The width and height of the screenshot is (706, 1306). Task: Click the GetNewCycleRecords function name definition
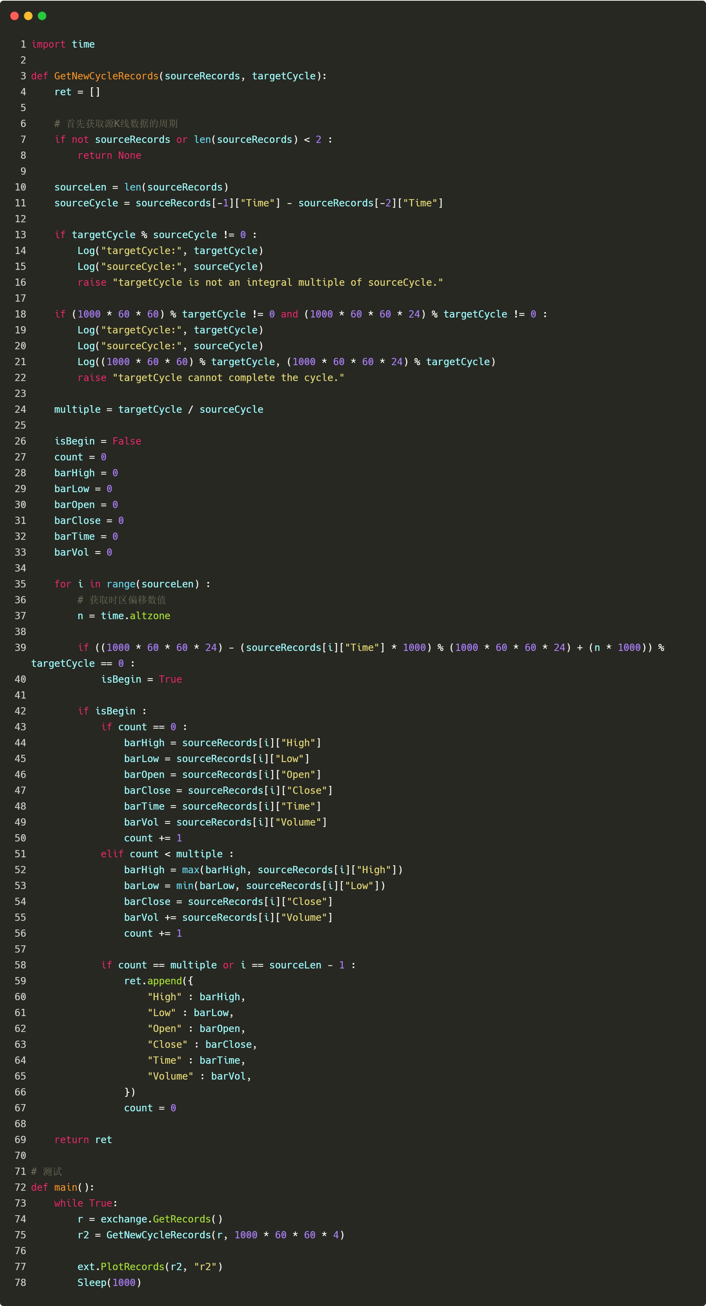[x=106, y=76]
